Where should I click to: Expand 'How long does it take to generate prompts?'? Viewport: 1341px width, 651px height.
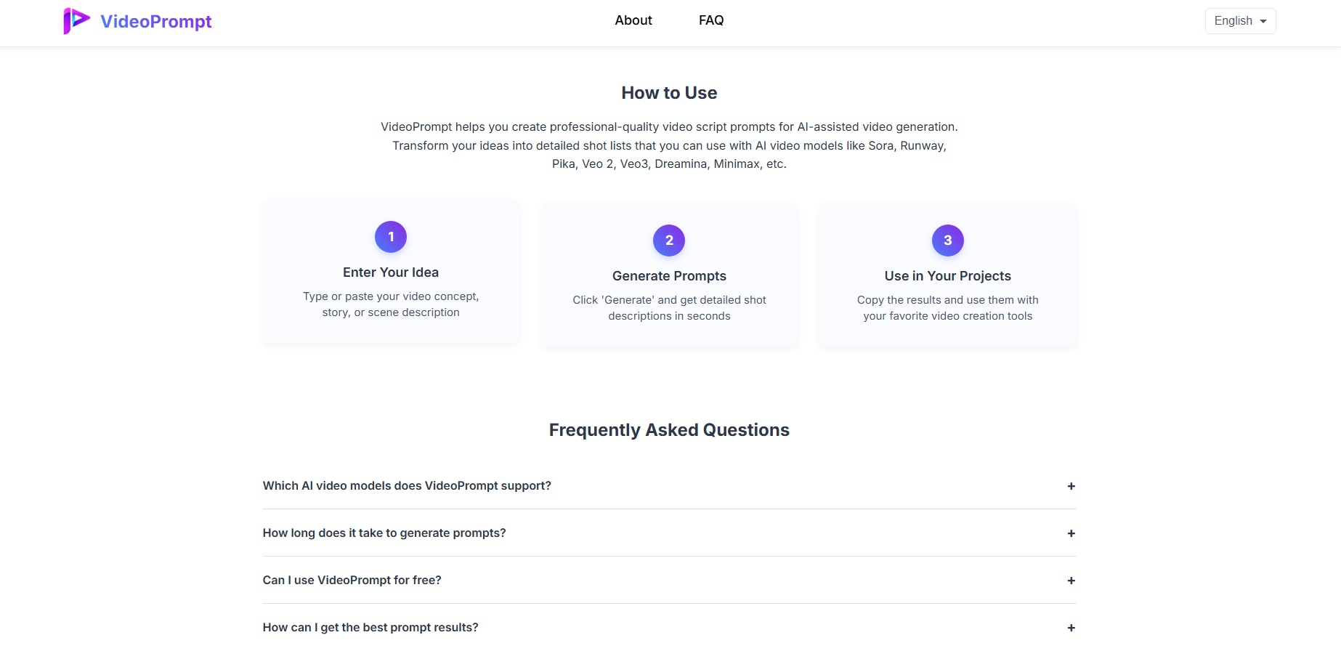click(669, 533)
